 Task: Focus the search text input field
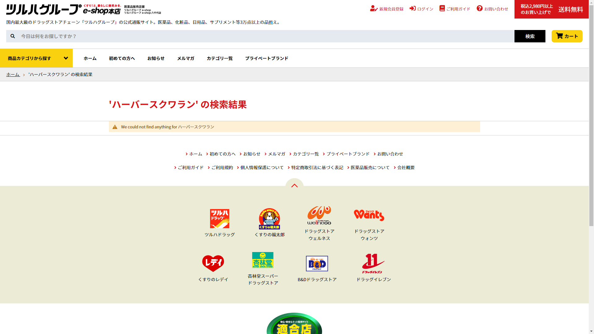point(266,36)
